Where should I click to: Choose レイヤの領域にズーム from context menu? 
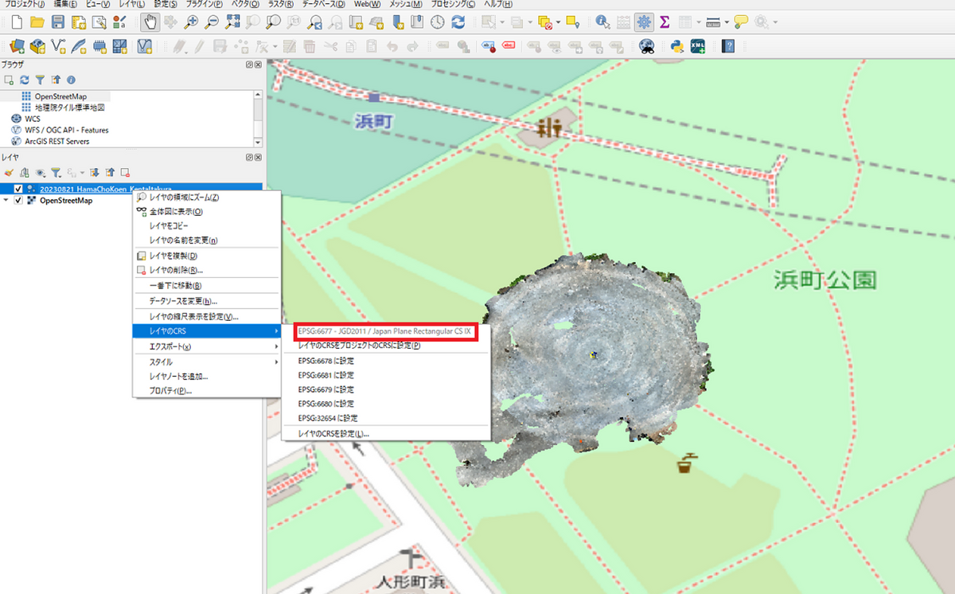coord(183,197)
